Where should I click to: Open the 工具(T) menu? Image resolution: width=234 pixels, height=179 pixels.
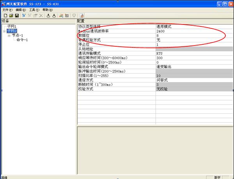tap(34, 10)
